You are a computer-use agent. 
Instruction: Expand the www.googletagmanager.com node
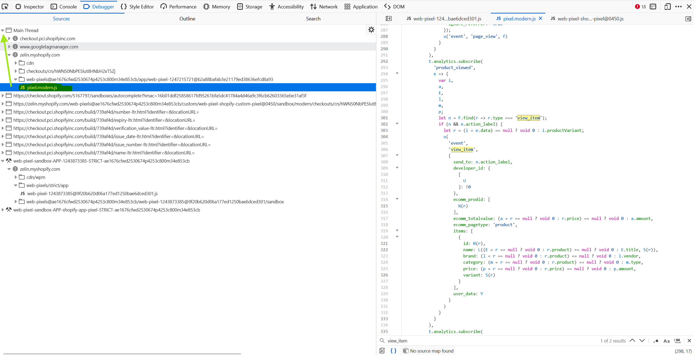(9, 47)
